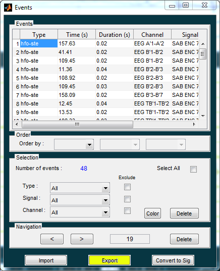The height and width of the screenshot is (271, 220).
Task: Open the first Order by dropdown
Action: tap(74, 144)
